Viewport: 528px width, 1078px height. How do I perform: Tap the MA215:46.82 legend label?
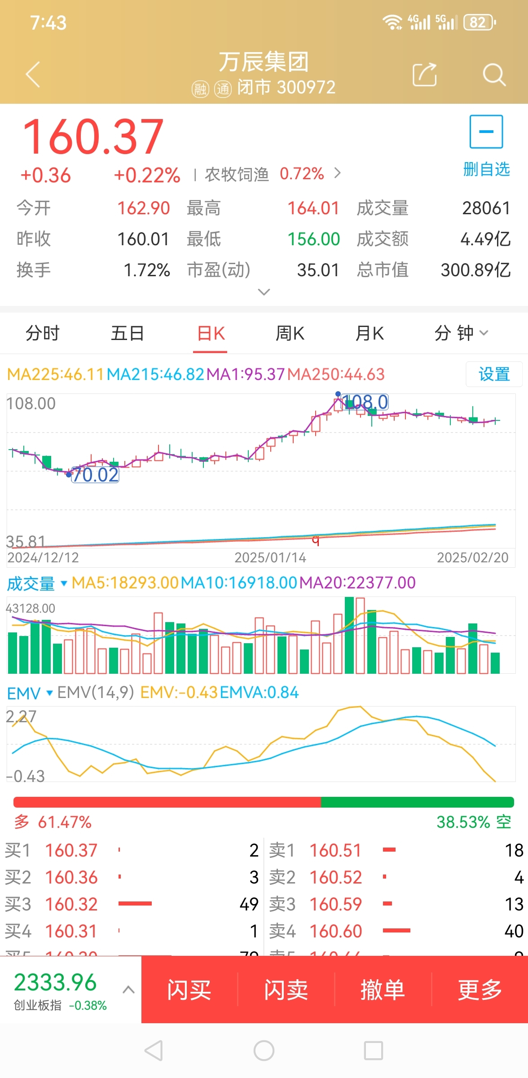tap(155, 374)
